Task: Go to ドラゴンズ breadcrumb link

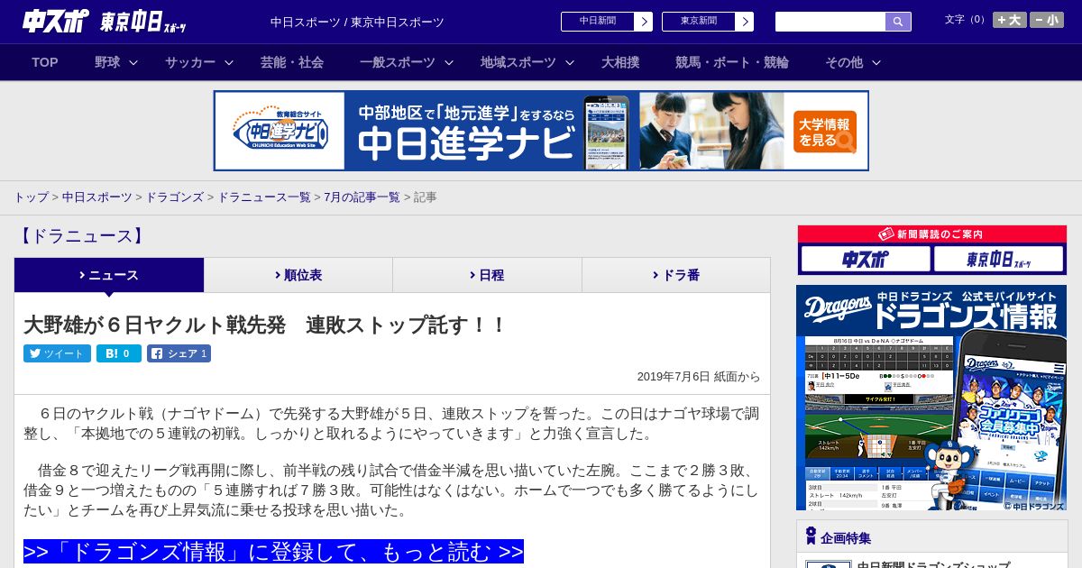Action: pos(175,197)
